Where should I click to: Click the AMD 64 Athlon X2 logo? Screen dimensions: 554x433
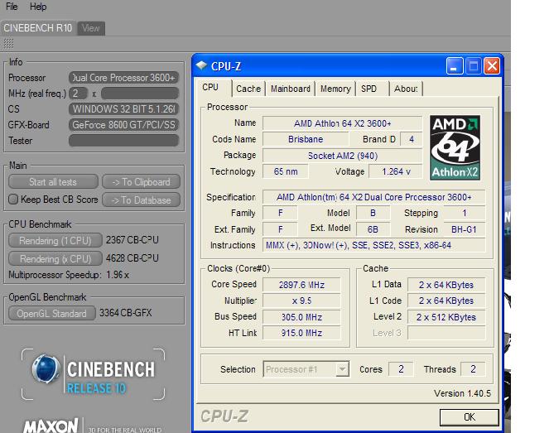point(455,147)
